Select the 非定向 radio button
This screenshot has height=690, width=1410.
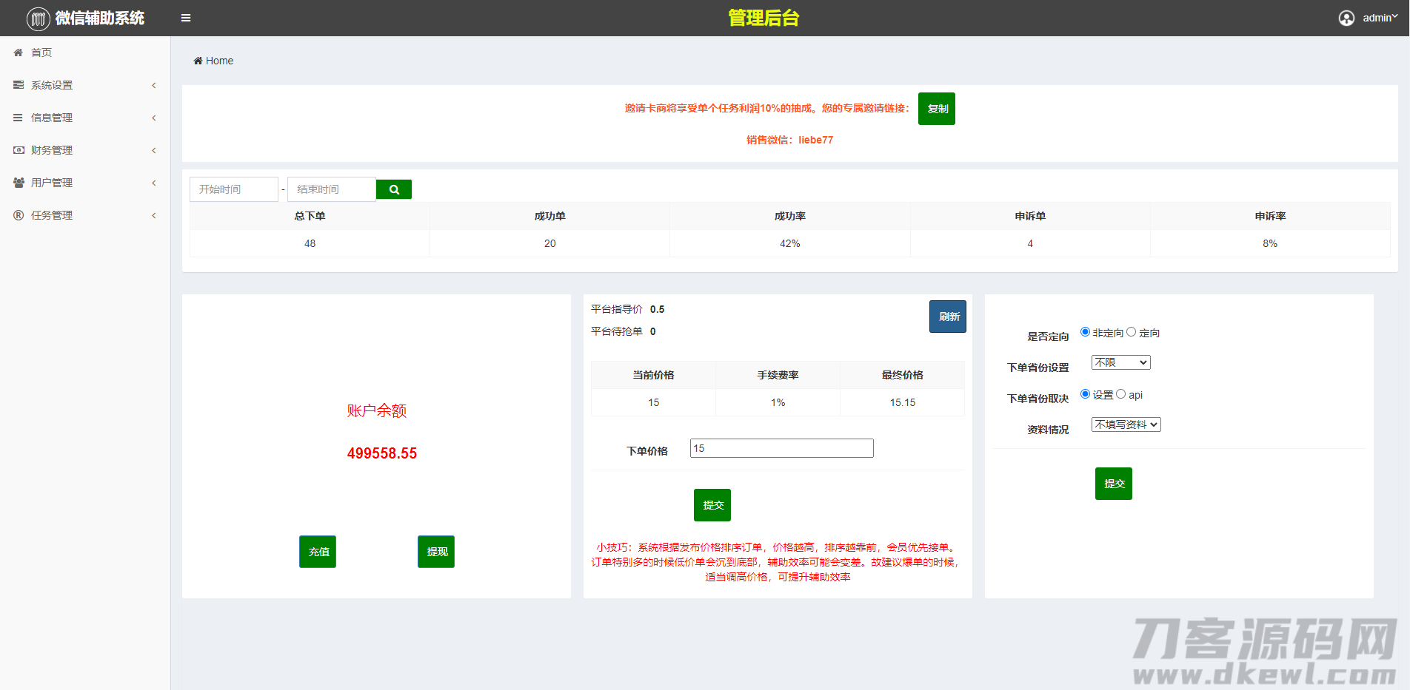tap(1085, 332)
